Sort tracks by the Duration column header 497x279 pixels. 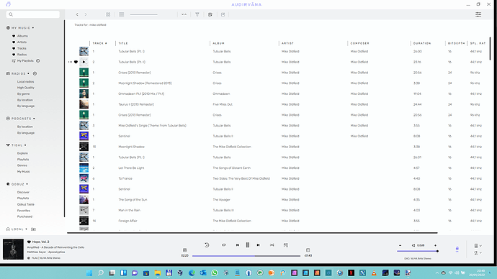422,43
